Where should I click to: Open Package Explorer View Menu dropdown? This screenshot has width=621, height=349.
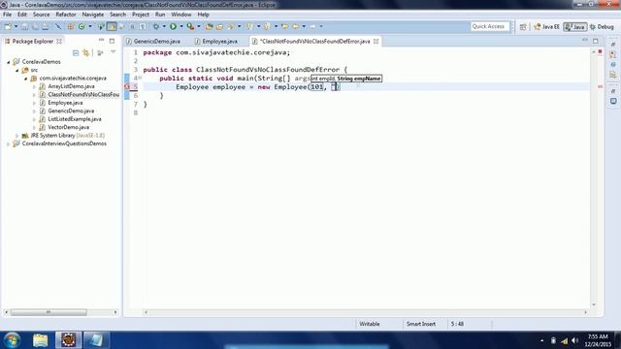[114, 52]
